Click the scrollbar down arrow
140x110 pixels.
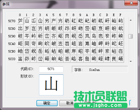point(131,61)
